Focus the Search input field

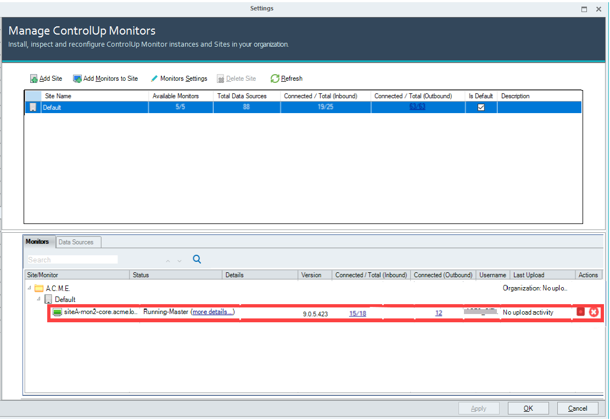[x=72, y=260]
